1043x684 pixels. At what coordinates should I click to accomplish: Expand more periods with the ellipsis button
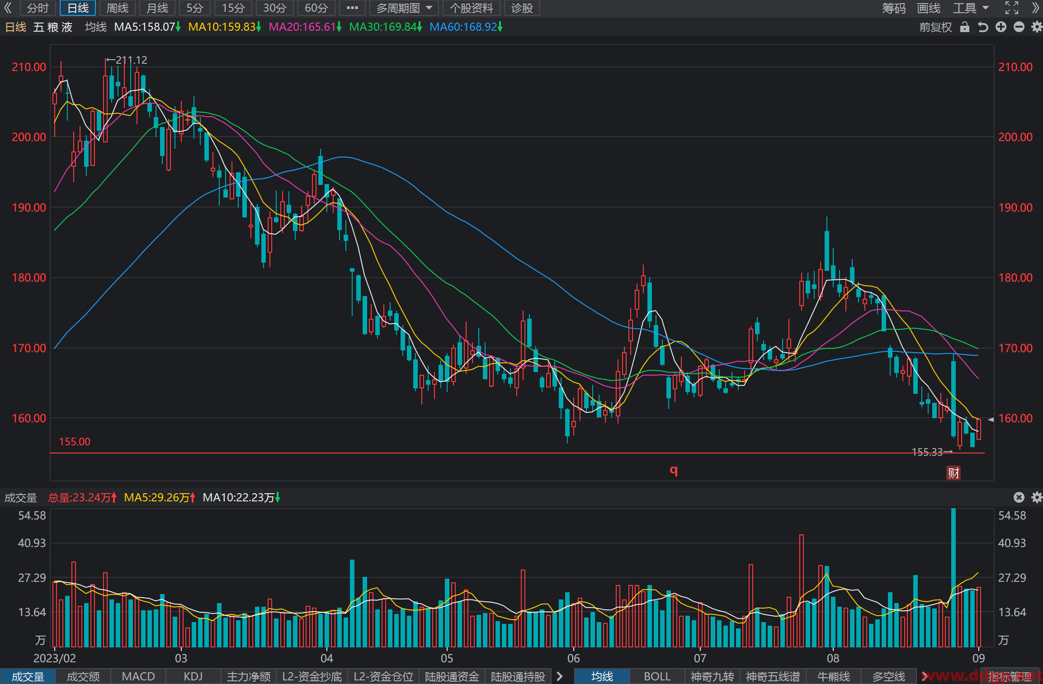pos(352,8)
